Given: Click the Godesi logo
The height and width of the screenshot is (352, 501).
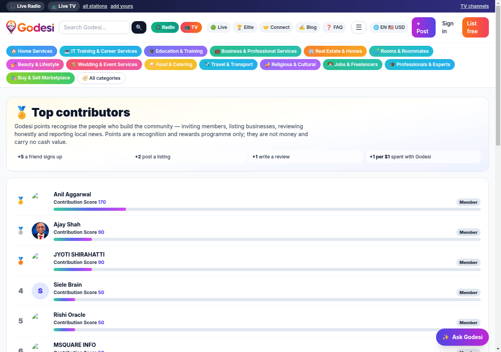Looking at the screenshot, I should pos(30,27).
